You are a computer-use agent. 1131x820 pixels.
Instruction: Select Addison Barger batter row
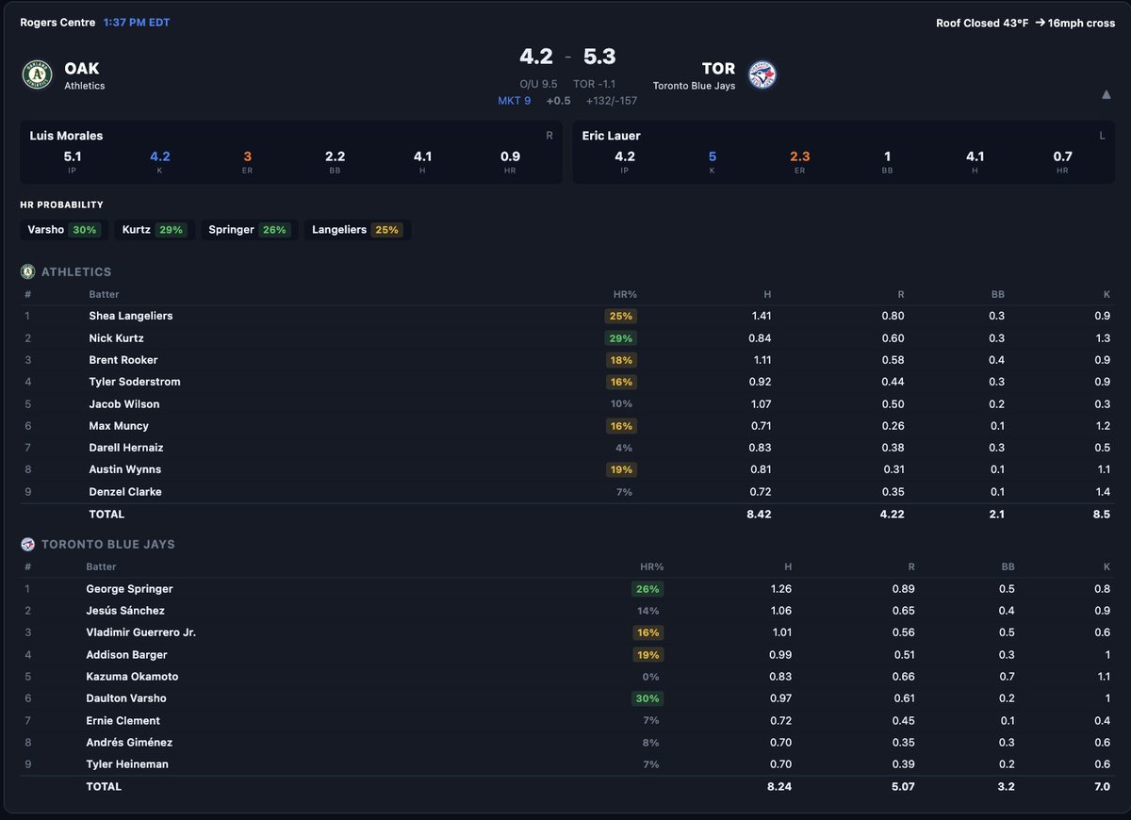(565, 655)
